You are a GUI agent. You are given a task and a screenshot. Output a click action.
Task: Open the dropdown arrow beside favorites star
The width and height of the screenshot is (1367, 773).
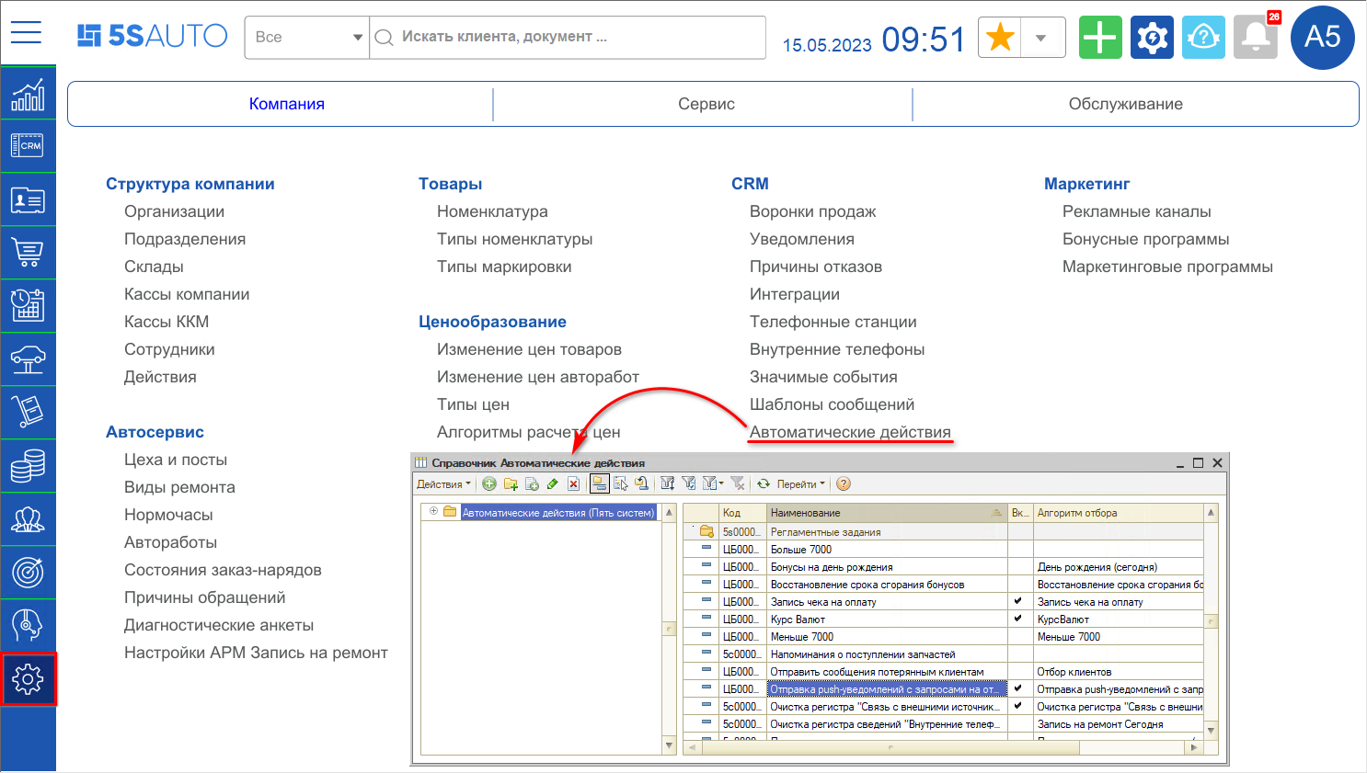tap(1042, 38)
